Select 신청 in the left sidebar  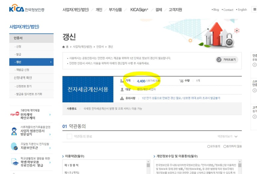[x=31, y=46]
